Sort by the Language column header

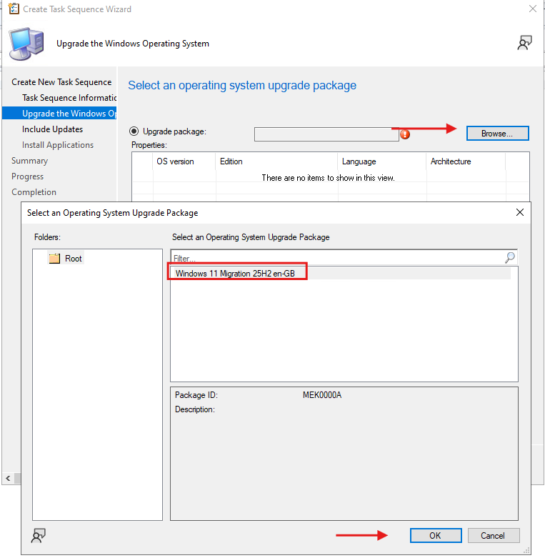coord(359,161)
